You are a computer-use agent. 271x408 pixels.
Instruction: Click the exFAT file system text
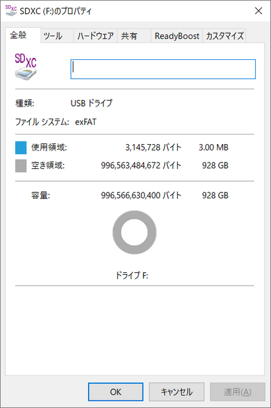point(85,122)
